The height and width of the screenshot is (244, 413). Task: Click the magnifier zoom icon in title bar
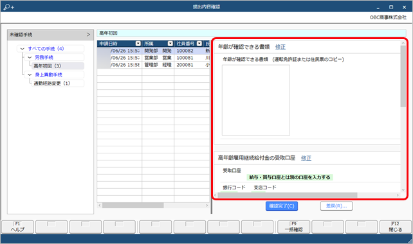click(x=9, y=7)
